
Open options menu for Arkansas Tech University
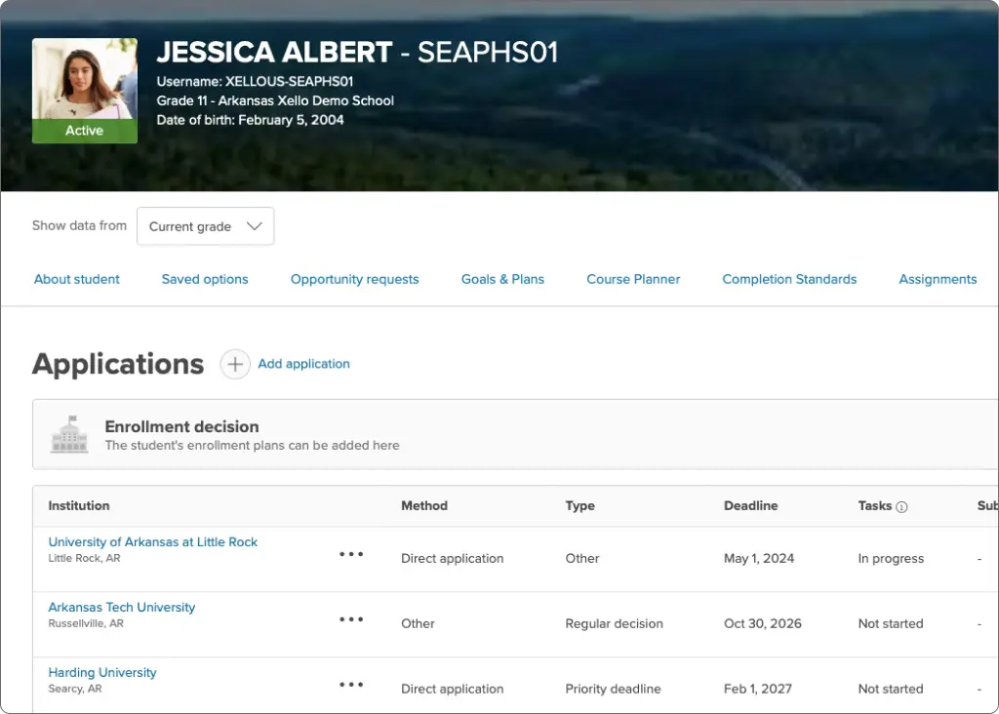click(x=351, y=619)
